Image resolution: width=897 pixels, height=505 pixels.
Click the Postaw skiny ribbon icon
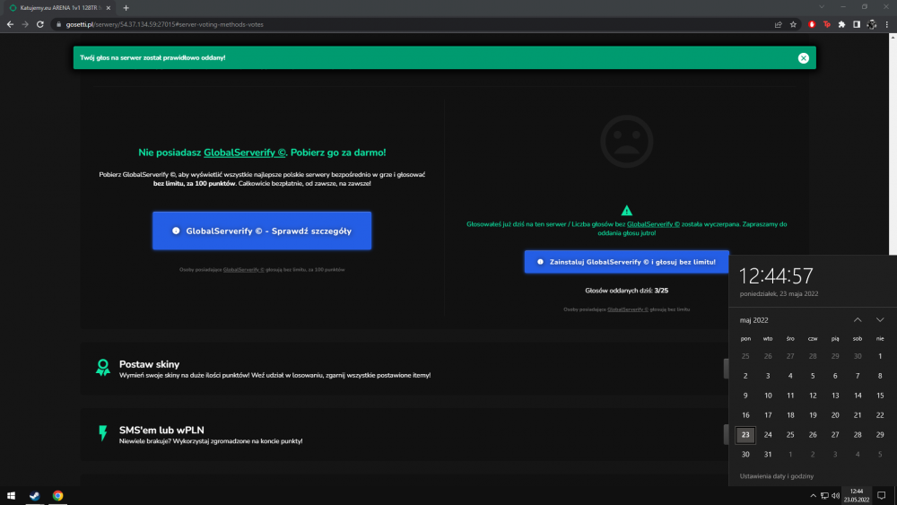coord(103,367)
